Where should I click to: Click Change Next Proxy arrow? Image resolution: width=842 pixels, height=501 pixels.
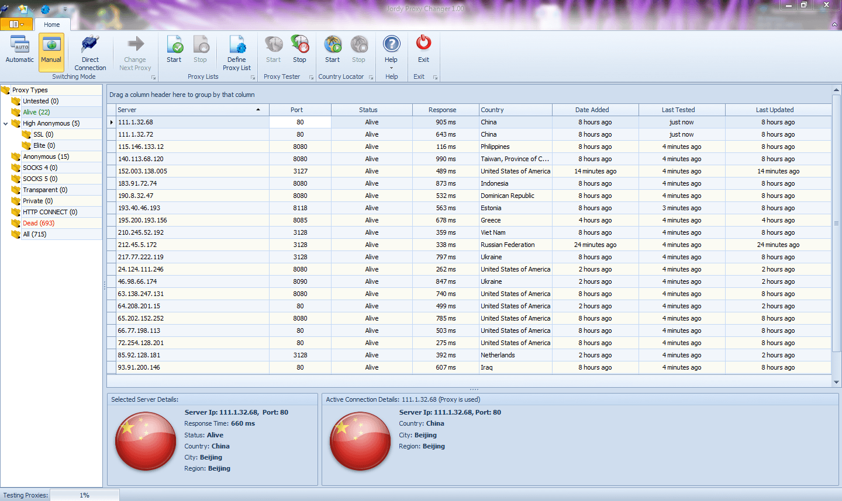click(136, 44)
